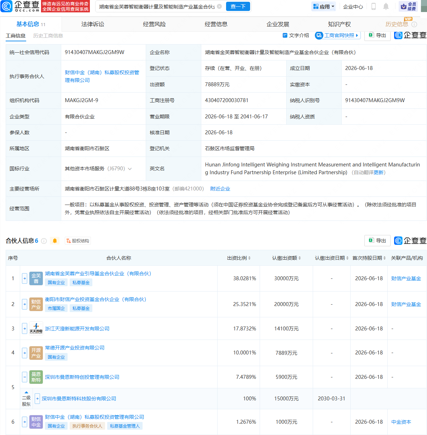Click the 天天热电 company logo

(x=36, y=328)
